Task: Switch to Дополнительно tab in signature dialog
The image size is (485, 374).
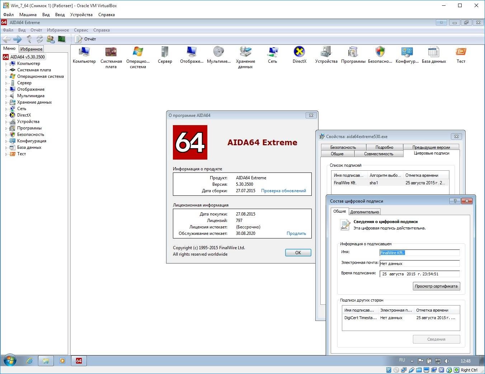Action: click(x=364, y=212)
